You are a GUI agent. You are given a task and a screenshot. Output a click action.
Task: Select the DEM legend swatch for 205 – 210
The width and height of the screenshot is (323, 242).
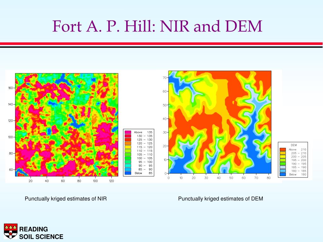click(283, 153)
